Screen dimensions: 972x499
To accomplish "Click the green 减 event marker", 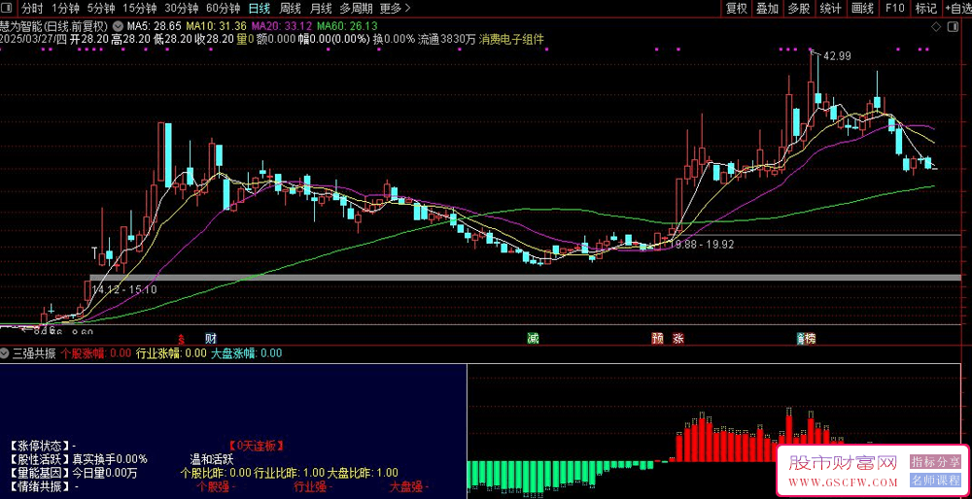I will click(533, 339).
